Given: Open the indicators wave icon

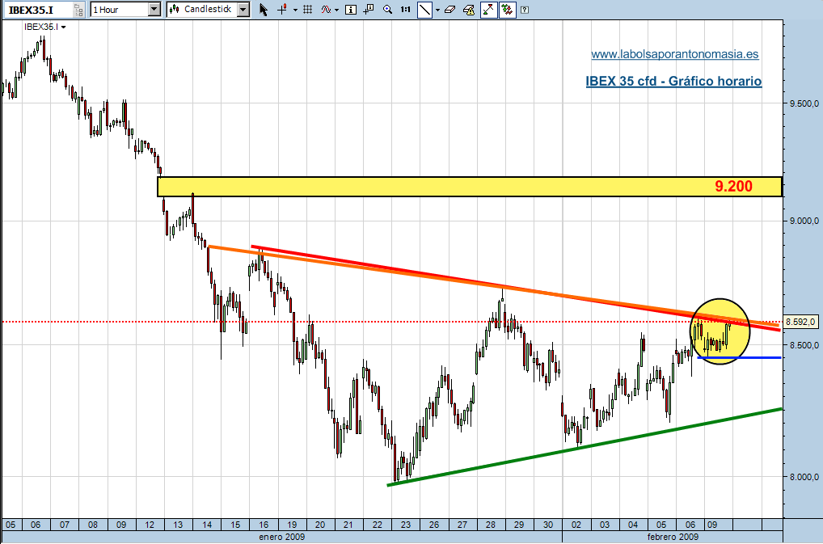Looking at the screenshot, I should tap(326, 10).
